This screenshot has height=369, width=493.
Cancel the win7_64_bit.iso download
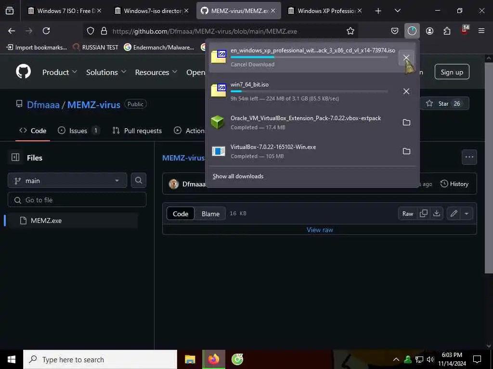(406, 91)
